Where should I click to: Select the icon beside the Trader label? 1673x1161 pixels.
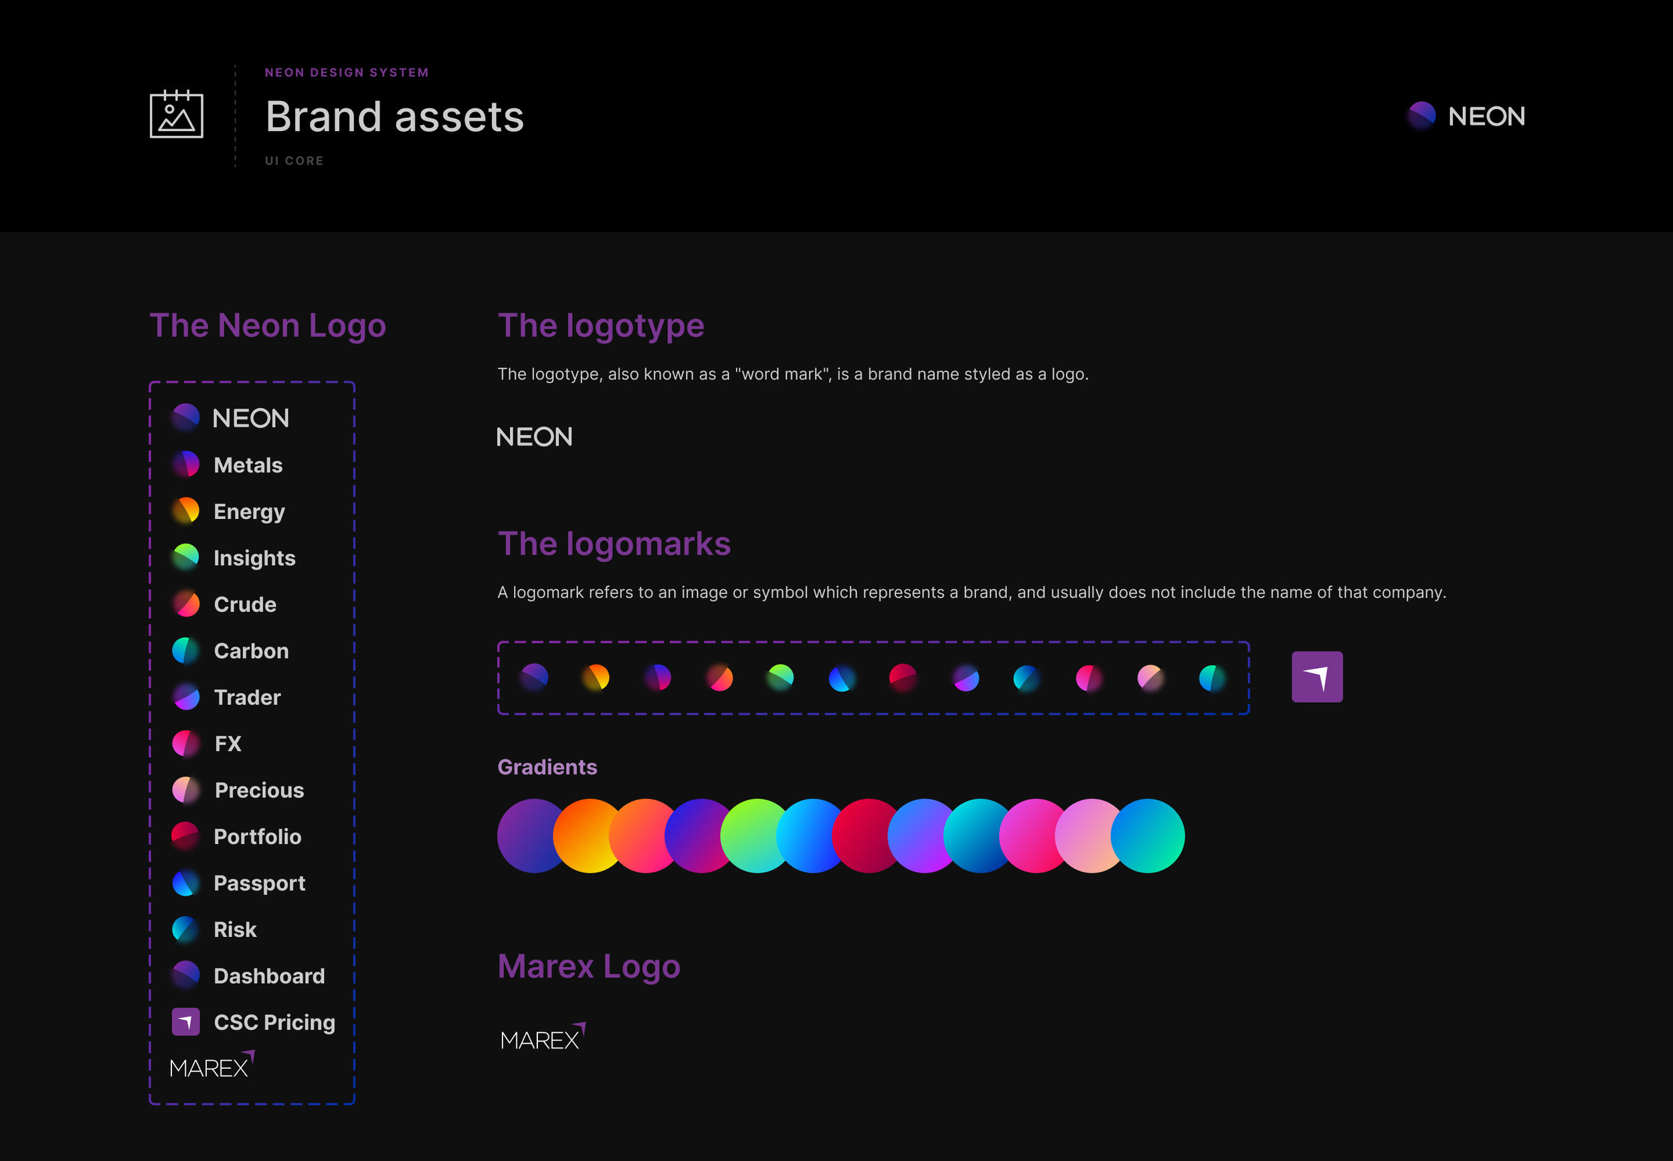pyautogui.click(x=185, y=697)
